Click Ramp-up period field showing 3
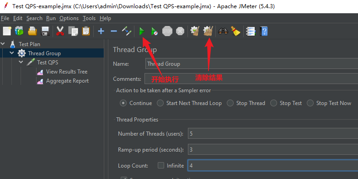Screen dimensions: 358x179 (273, 149)
